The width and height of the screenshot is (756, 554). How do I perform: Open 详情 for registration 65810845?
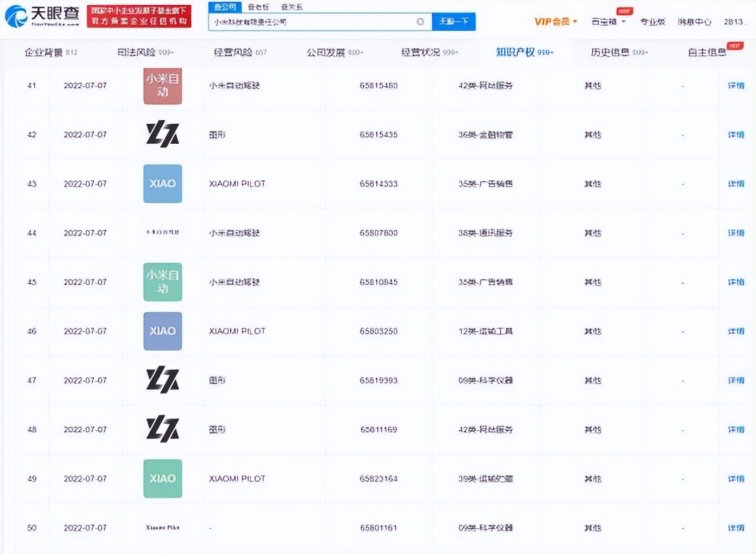pos(736,282)
